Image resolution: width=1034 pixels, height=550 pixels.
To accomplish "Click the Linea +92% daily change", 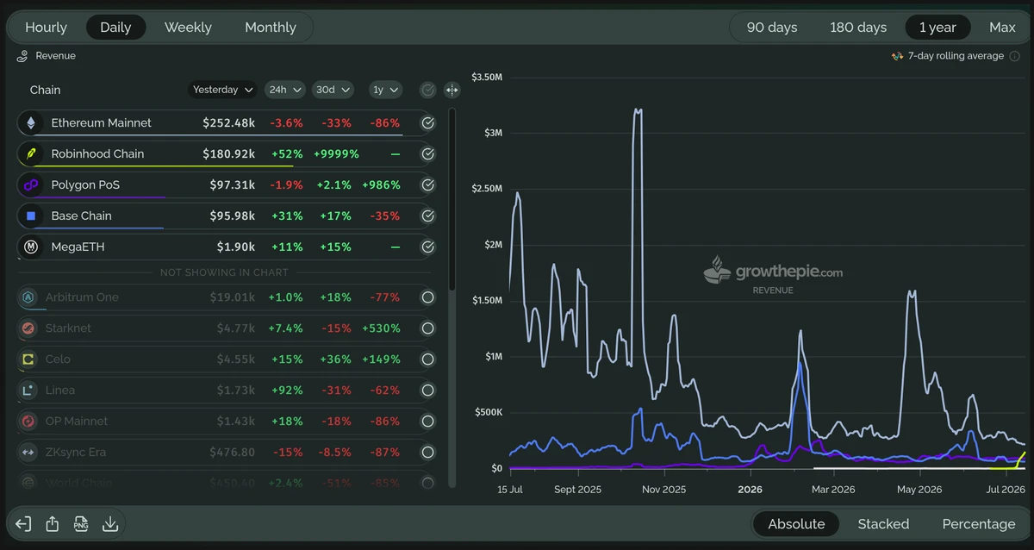I will pyautogui.click(x=287, y=391).
